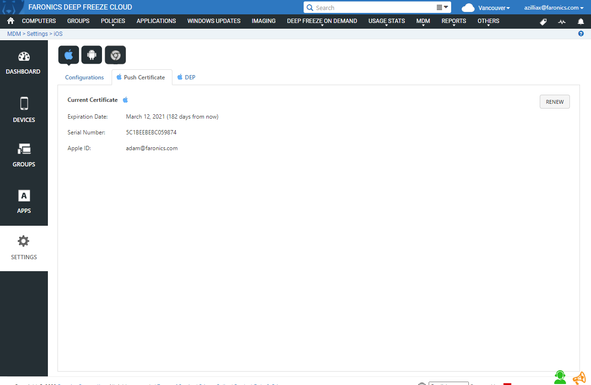Screen dimensions: 591x385
Task: Open the Applications menu item
Action: (x=156, y=21)
